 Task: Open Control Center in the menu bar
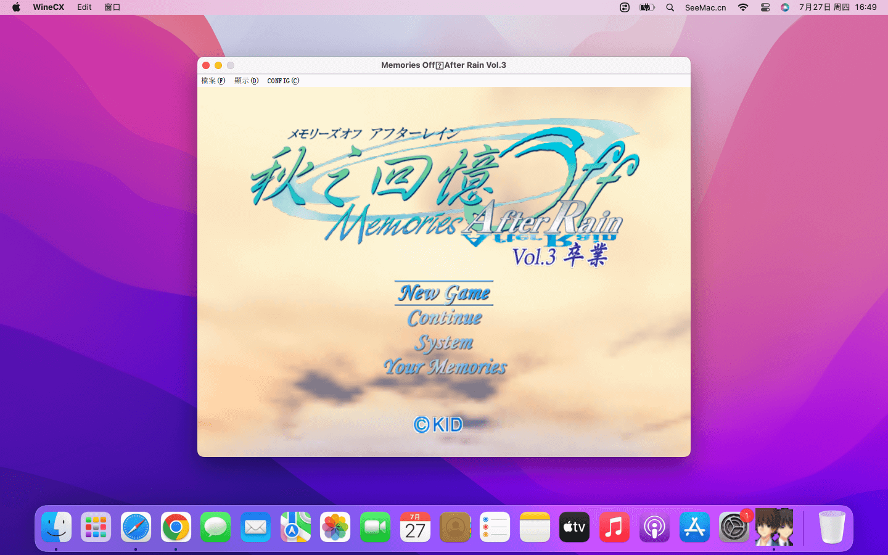tap(765, 7)
